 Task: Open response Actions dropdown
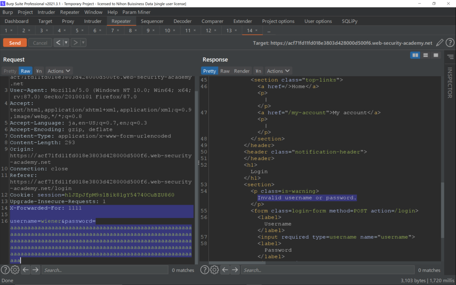click(x=278, y=71)
